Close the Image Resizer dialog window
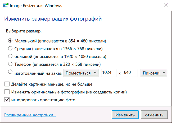 click(x=166, y=5)
